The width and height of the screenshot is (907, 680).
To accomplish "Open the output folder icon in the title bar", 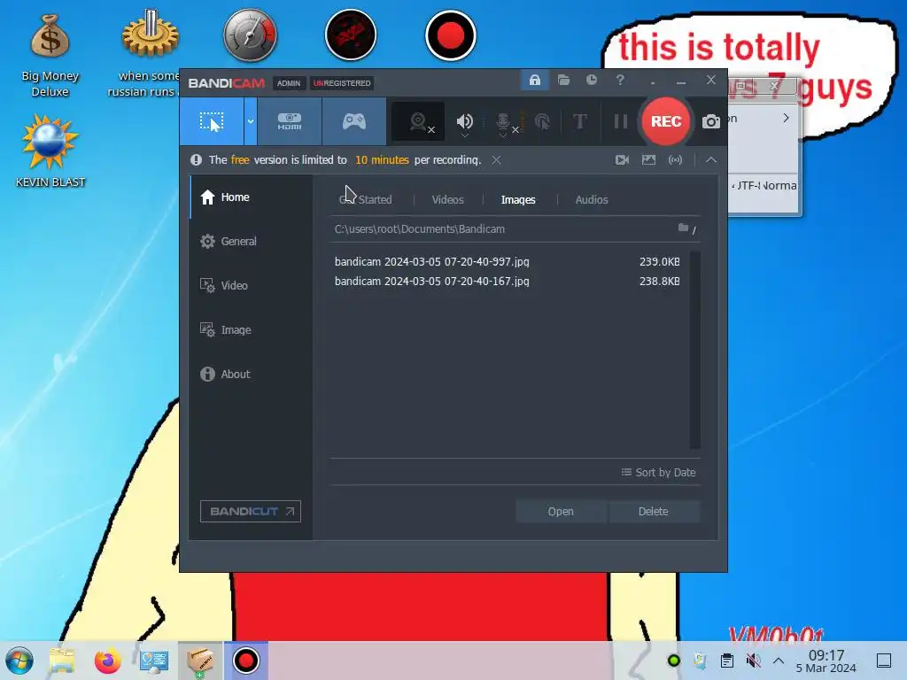I will point(563,80).
